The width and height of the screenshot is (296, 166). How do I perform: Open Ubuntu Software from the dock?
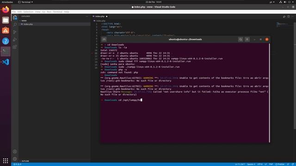coord(6,30)
